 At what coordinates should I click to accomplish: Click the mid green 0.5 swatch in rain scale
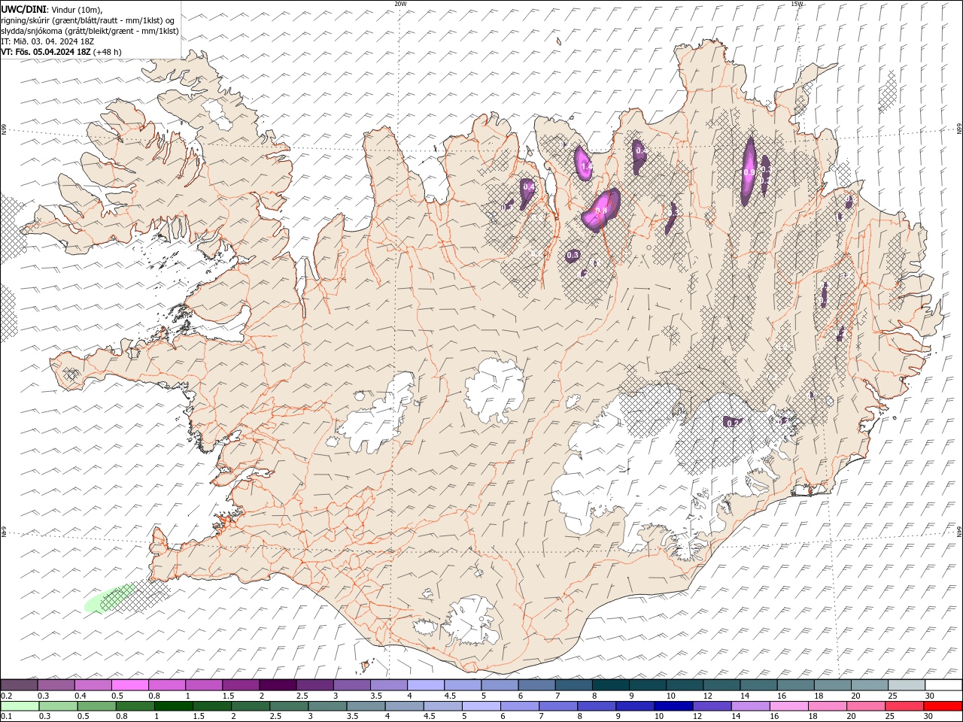[96, 706]
